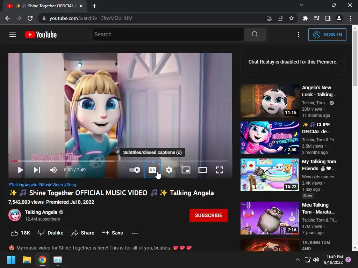Click the SIGN IN button
358x268 pixels.
click(x=327, y=35)
